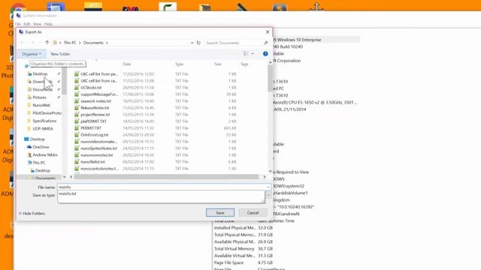Click the PERMIT.TXT file icon
Screen dimensions: 481x270
[77, 128]
